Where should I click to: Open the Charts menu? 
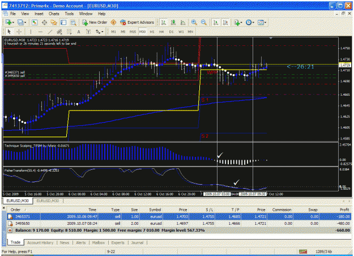54,14
